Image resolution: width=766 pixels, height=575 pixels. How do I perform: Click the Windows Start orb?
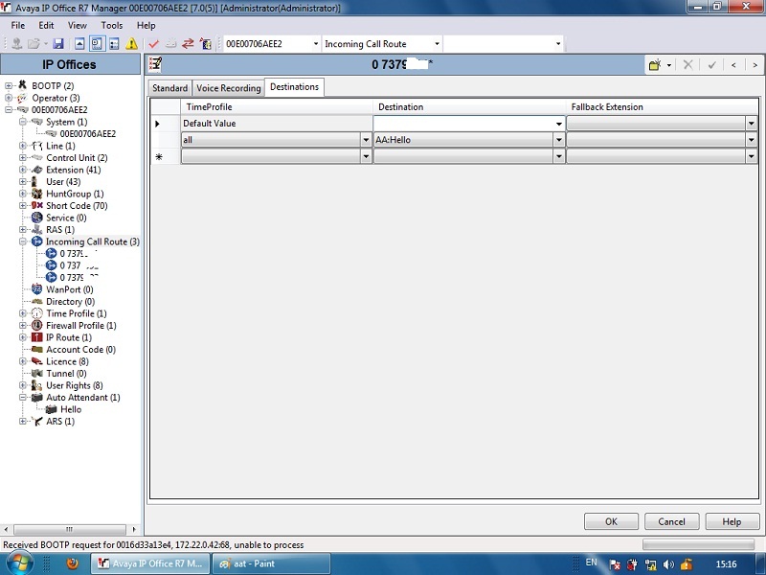pos(19,563)
